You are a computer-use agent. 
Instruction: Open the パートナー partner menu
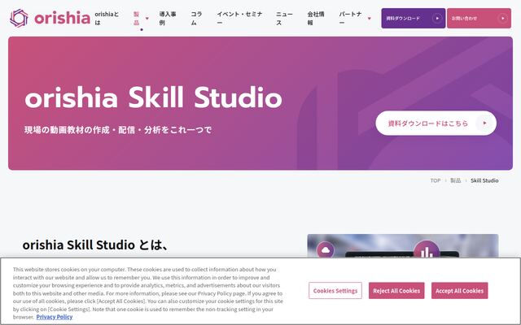tap(351, 18)
